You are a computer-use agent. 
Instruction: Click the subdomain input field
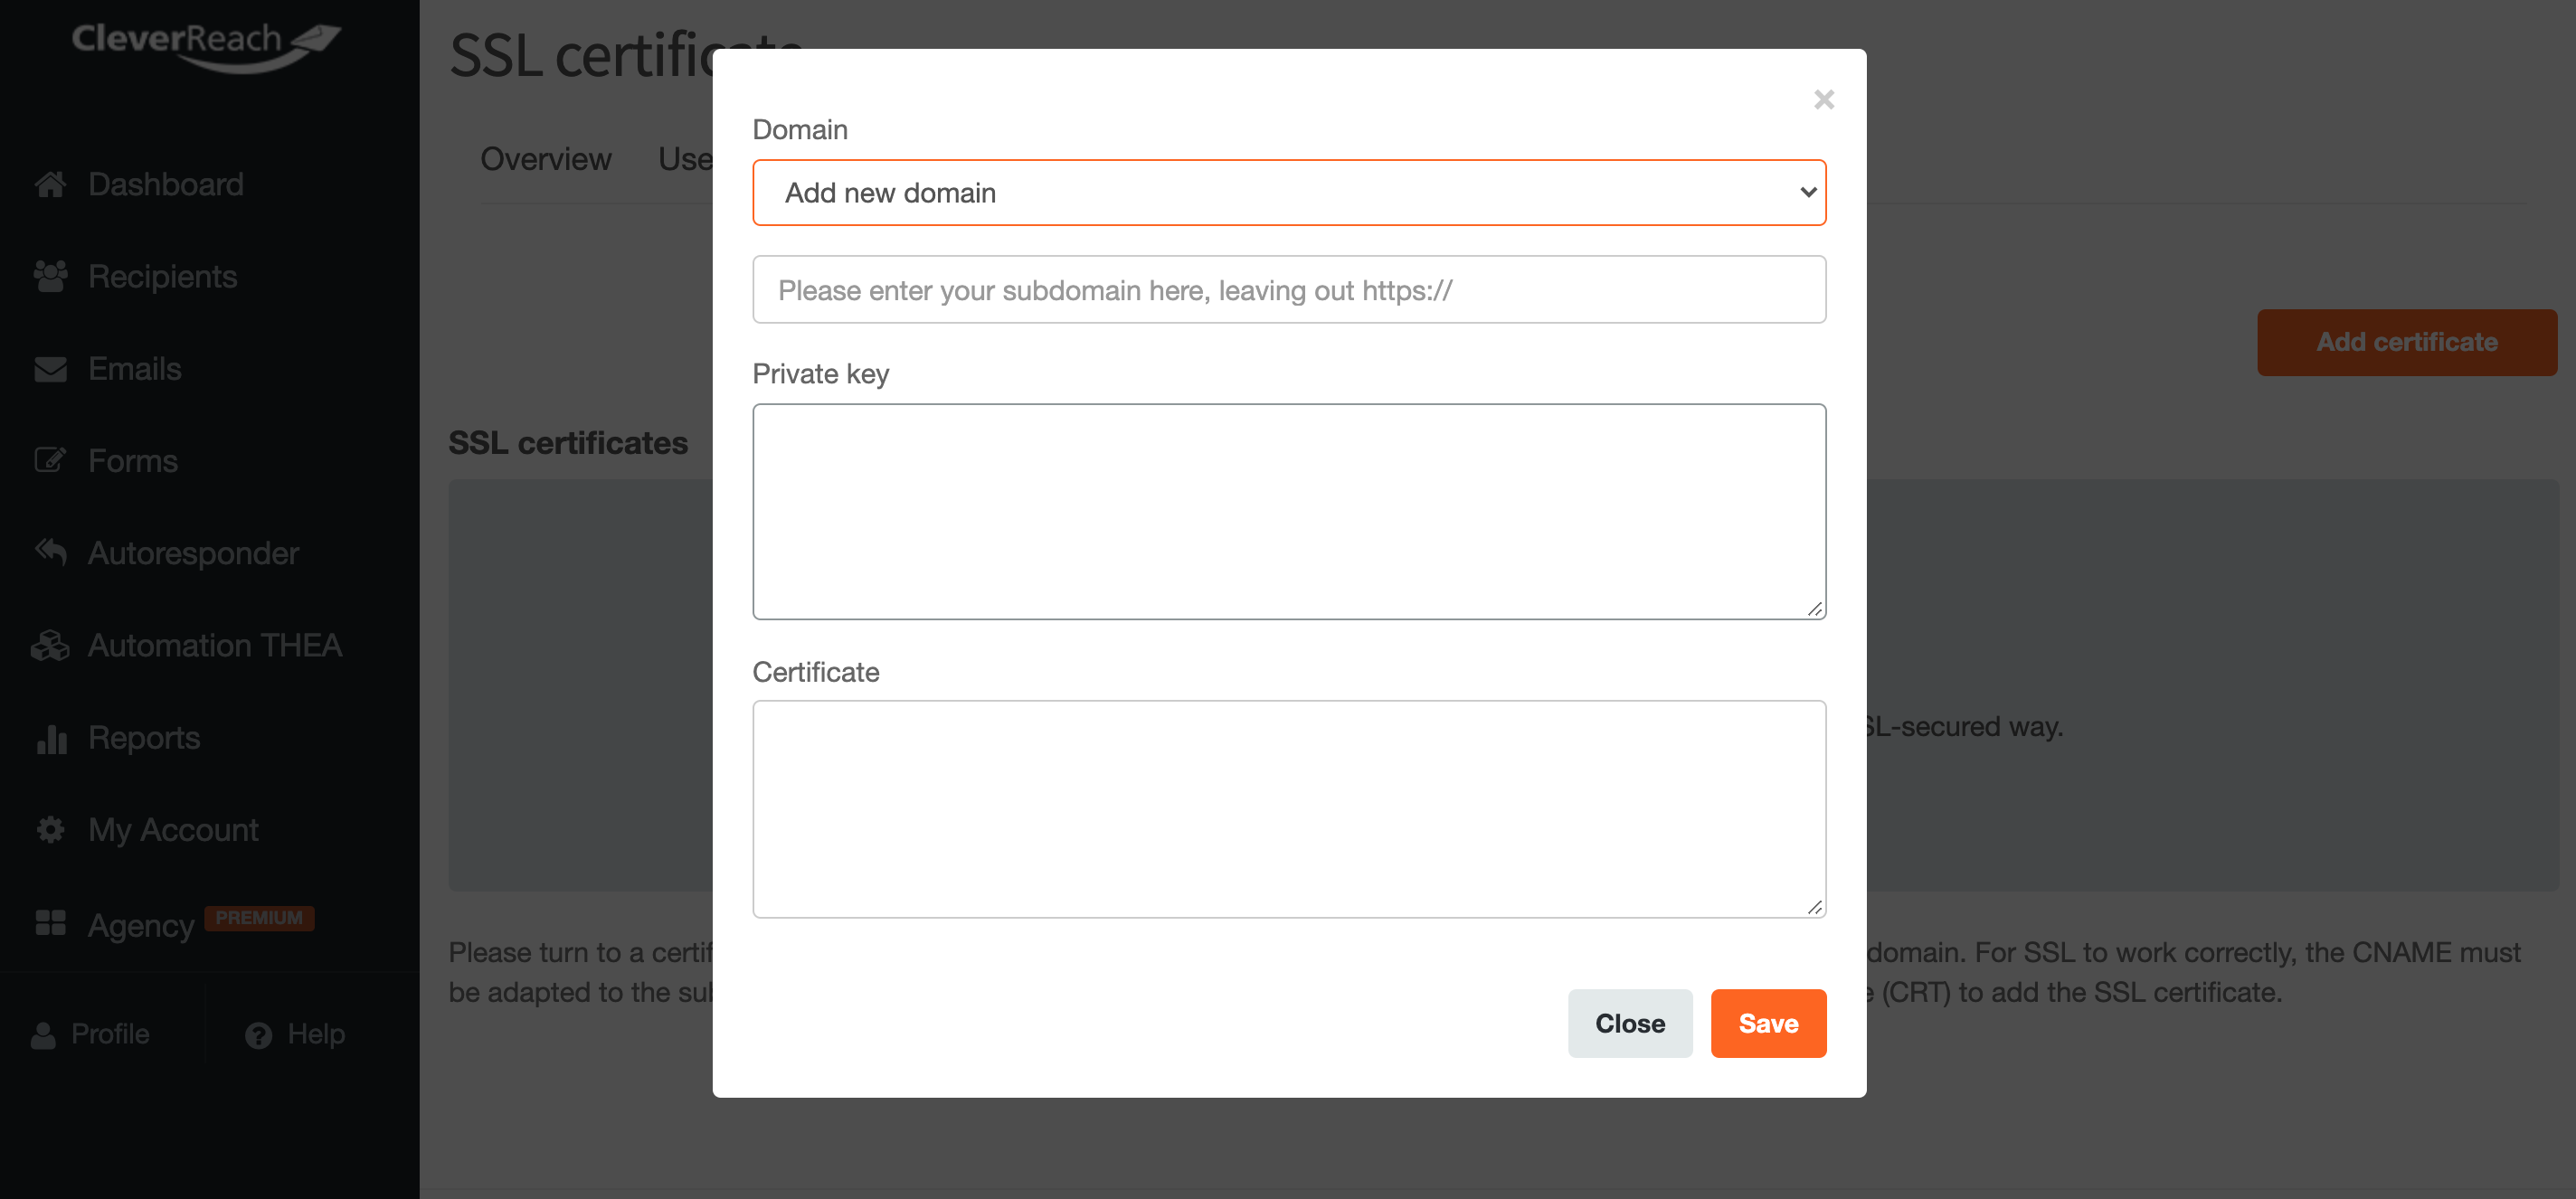point(1289,290)
